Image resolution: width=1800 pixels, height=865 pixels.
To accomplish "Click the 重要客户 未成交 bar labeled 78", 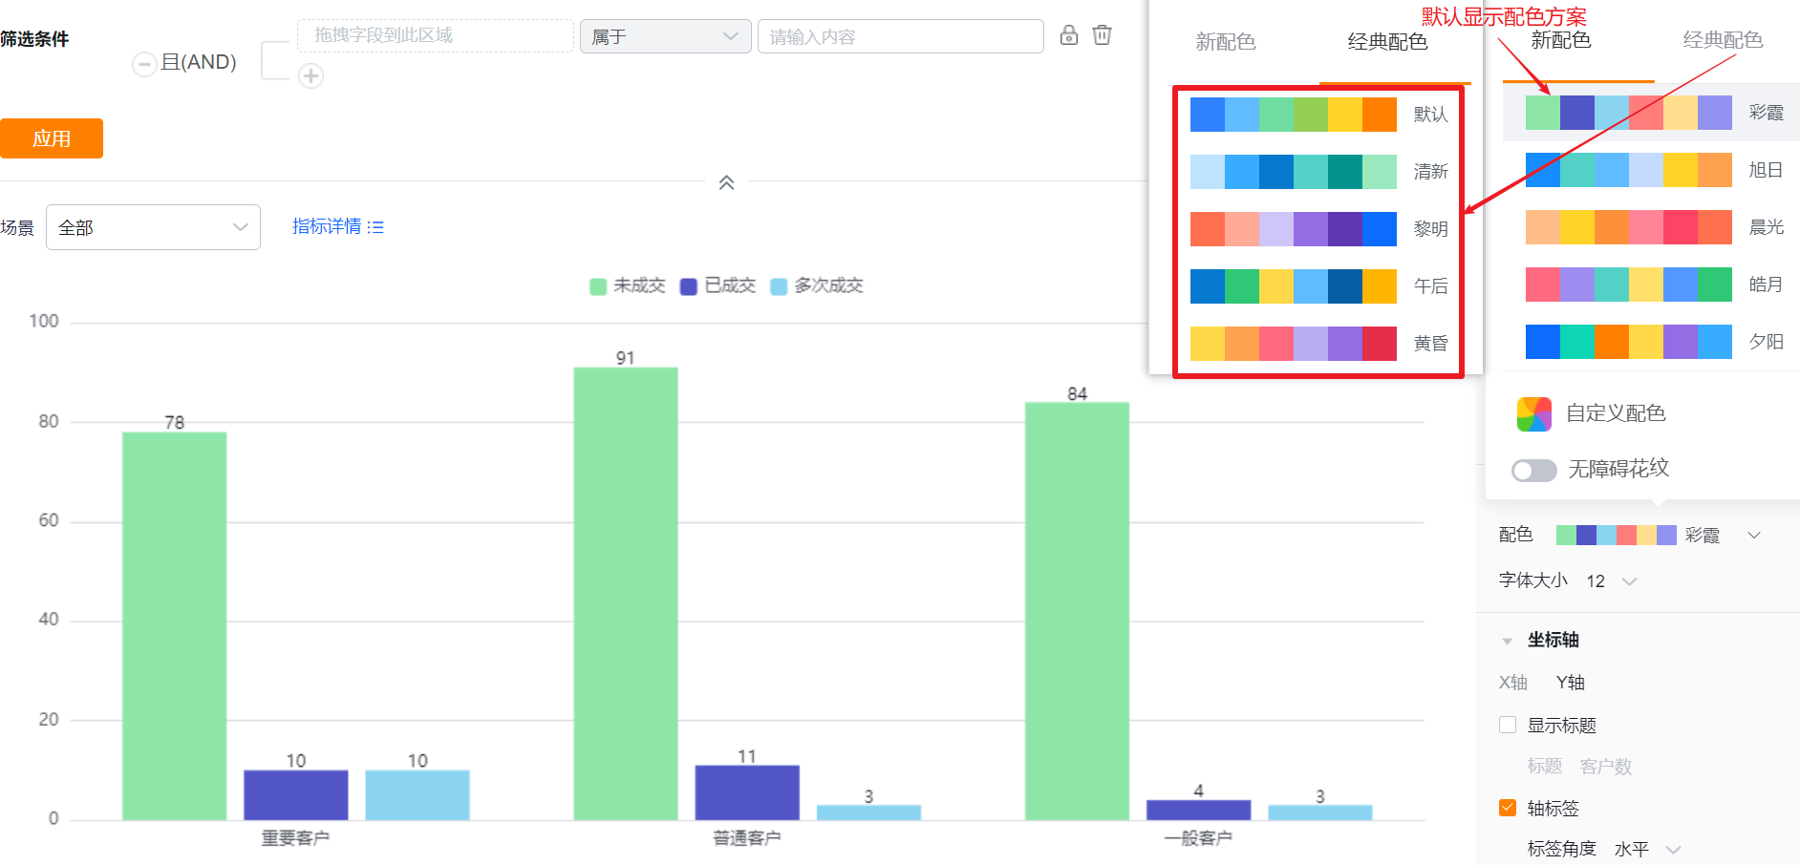I will 174,626.
